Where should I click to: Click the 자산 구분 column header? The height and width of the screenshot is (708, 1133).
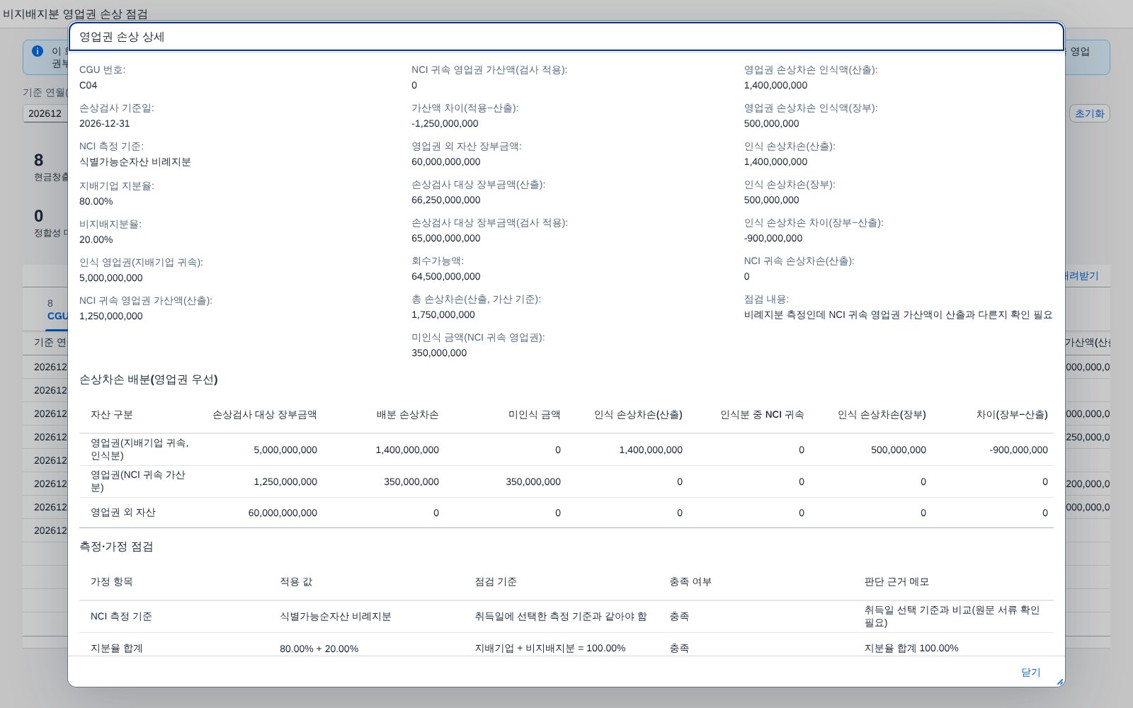click(112, 414)
